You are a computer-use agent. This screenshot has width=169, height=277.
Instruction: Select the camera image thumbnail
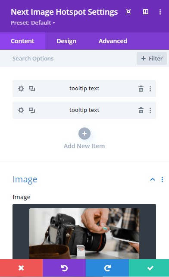tap(84, 233)
